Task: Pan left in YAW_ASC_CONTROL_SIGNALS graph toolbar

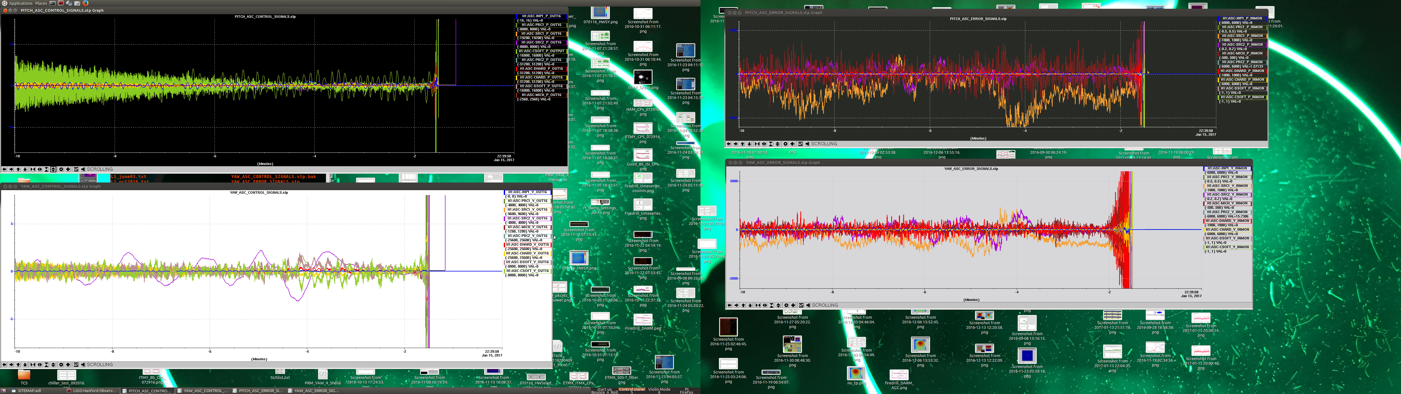Action: pyautogui.click(x=4, y=365)
